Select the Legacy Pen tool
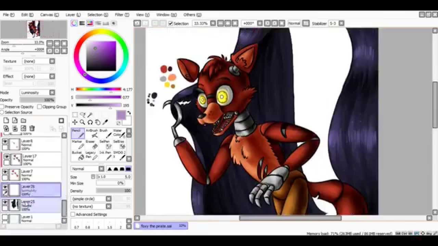Image resolution: width=438 pixels, height=246 pixels. [x=91, y=155]
